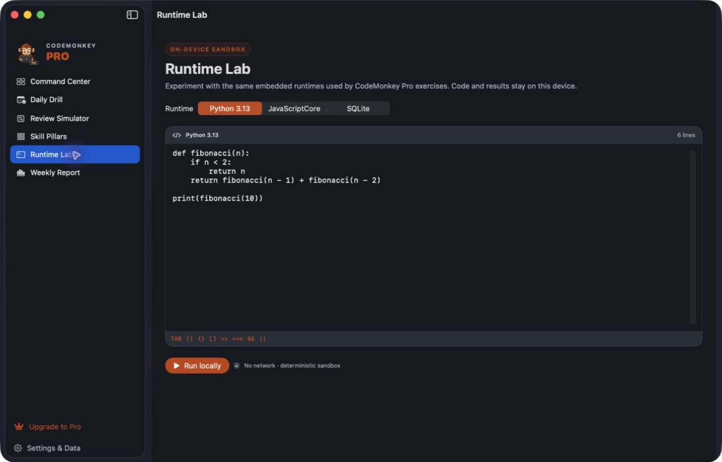
Task: Open the Review Simulator section
Action: point(75,119)
